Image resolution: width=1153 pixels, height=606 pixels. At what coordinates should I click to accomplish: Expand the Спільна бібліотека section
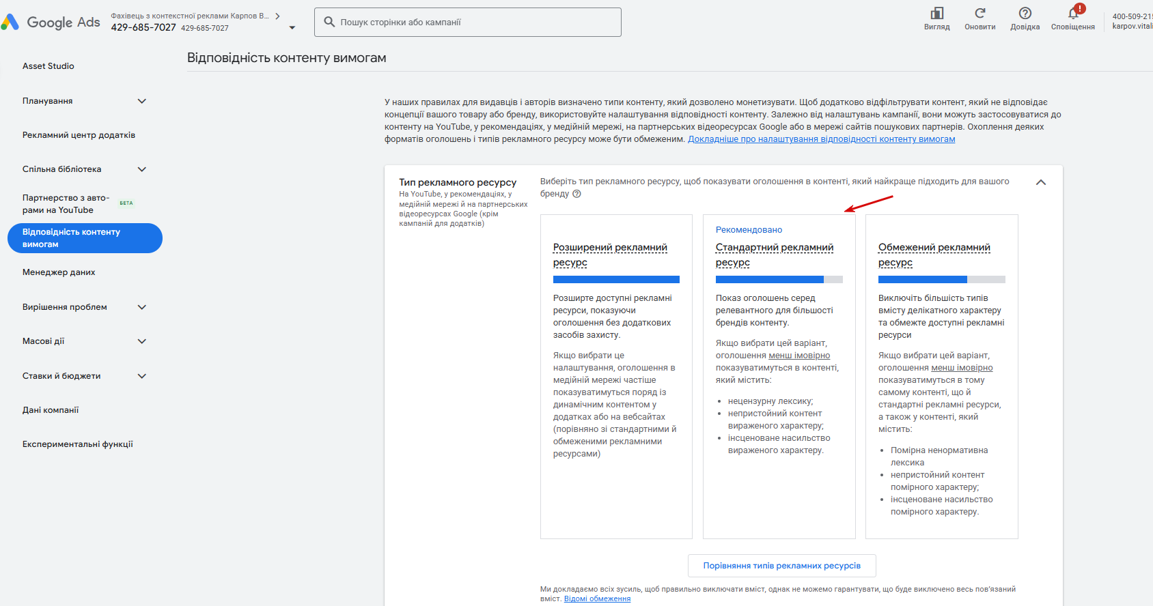pyautogui.click(x=142, y=169)
